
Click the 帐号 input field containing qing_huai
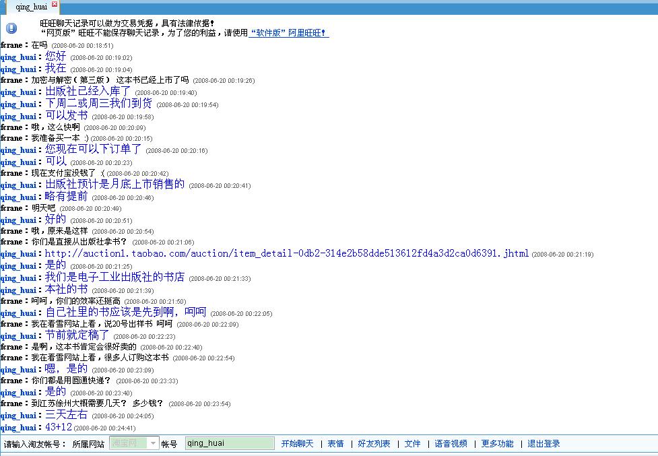[230, 443]
